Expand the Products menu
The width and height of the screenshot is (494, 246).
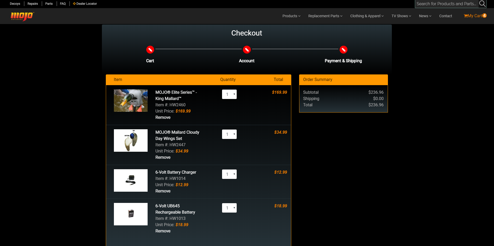[x=291, y=16]
